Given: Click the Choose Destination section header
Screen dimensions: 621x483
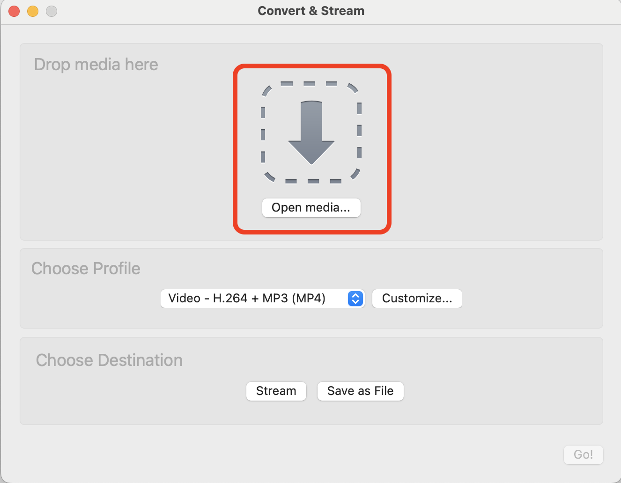Looking at the screenshot, I should (x=109, y=360).
